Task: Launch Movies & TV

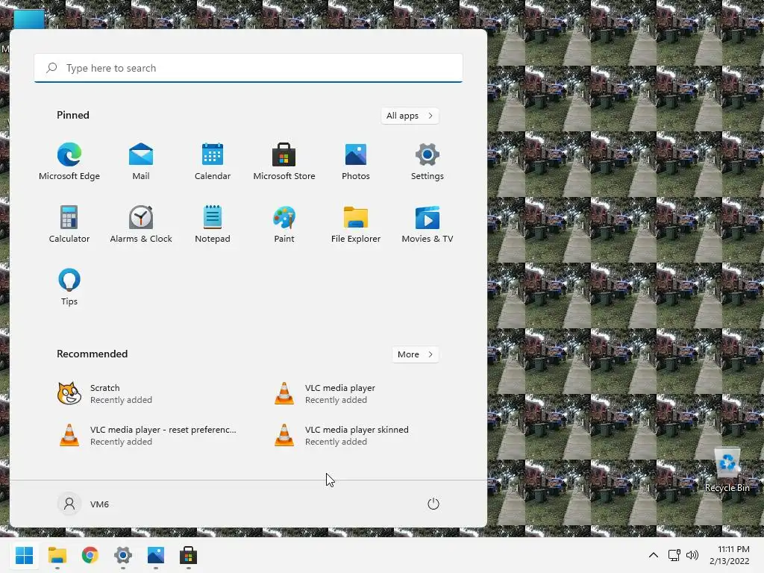Action: 428,225
